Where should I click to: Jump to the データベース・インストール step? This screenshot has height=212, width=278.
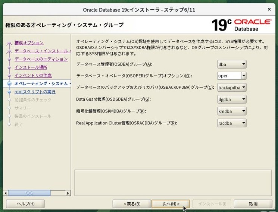point(43,51)
